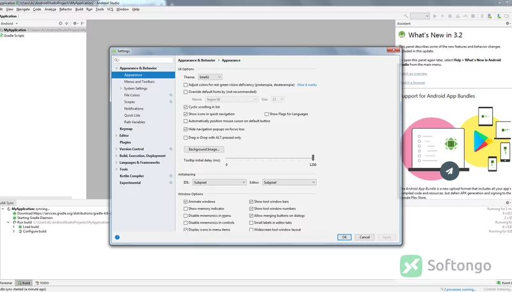Click the Assistant panel gear icon
Viewport: 512px width, 292px height.
coord(508,24)
